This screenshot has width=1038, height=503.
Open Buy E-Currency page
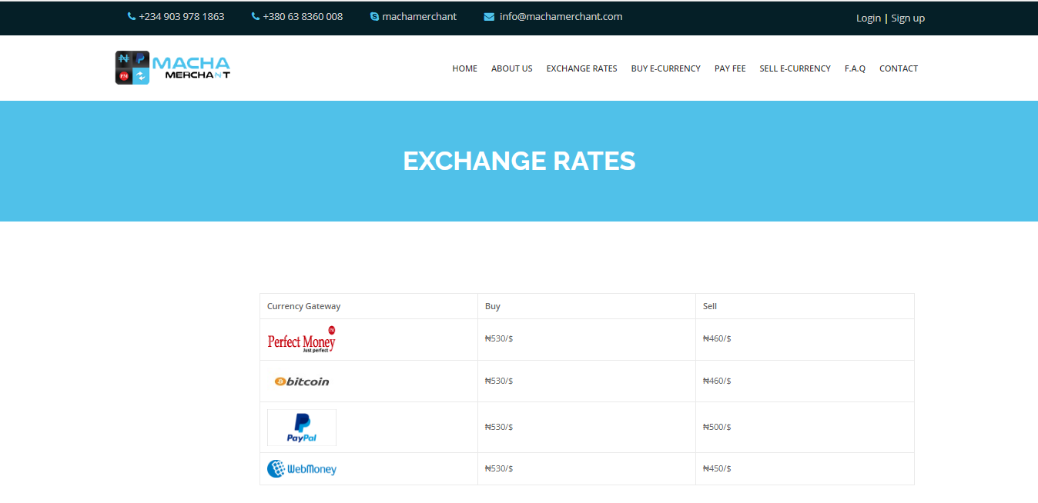coord(665,68)
